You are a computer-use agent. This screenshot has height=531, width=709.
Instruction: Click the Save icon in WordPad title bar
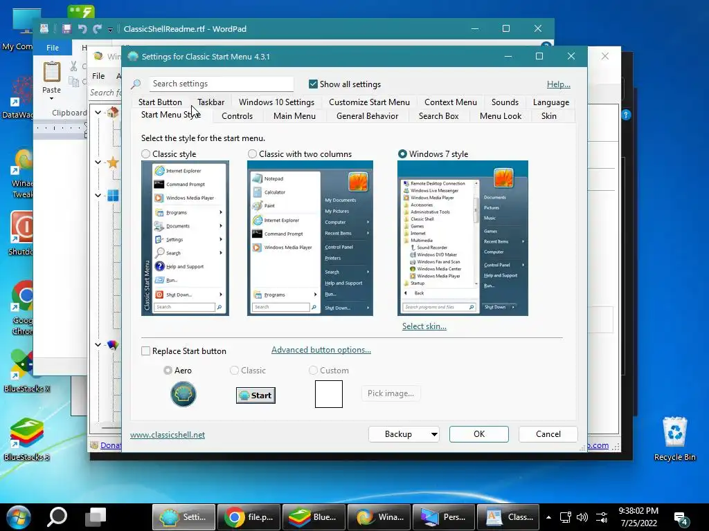[67, 29]
